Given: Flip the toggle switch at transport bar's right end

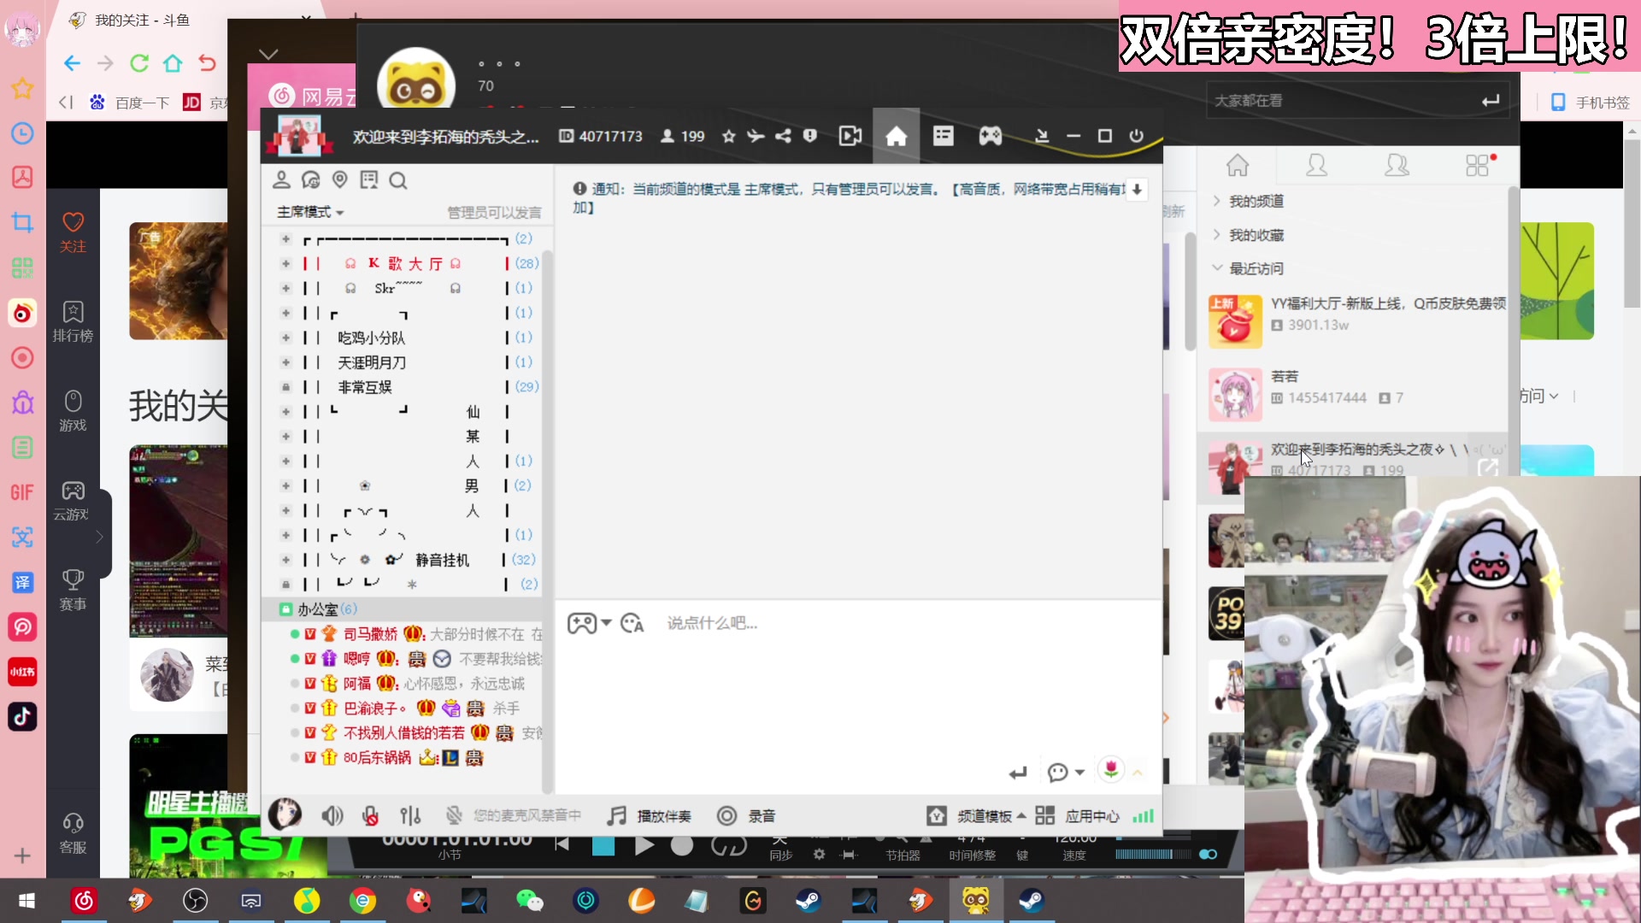Looking at the screenshot, I should pos(1208,854).
